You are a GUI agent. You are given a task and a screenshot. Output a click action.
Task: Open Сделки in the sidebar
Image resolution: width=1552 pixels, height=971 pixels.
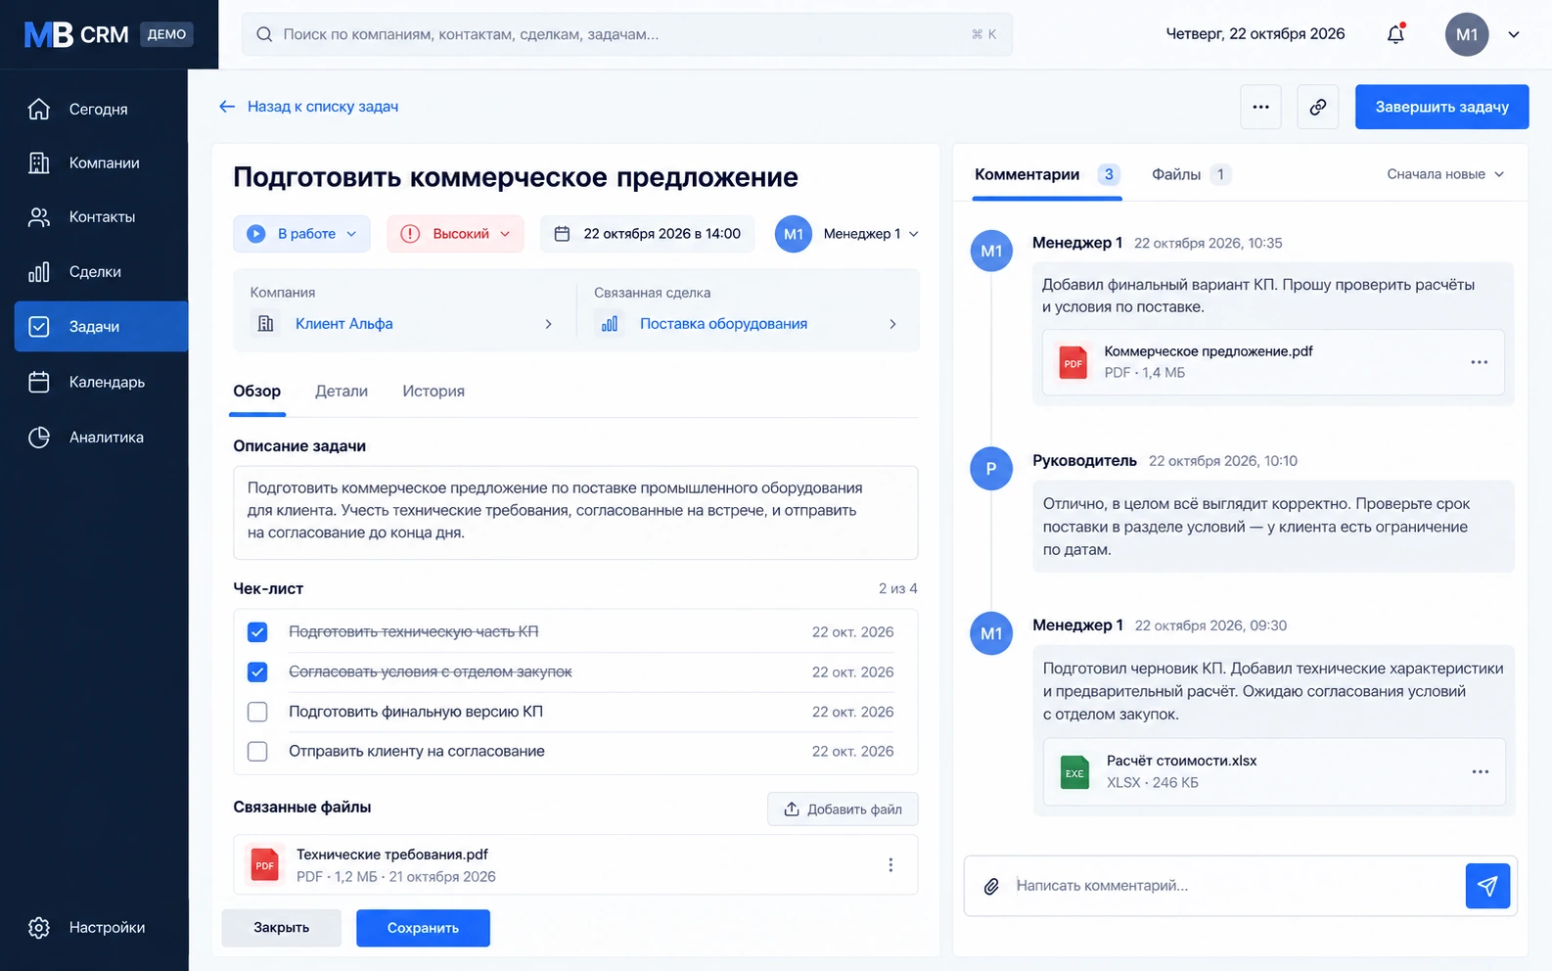(101, 272)
